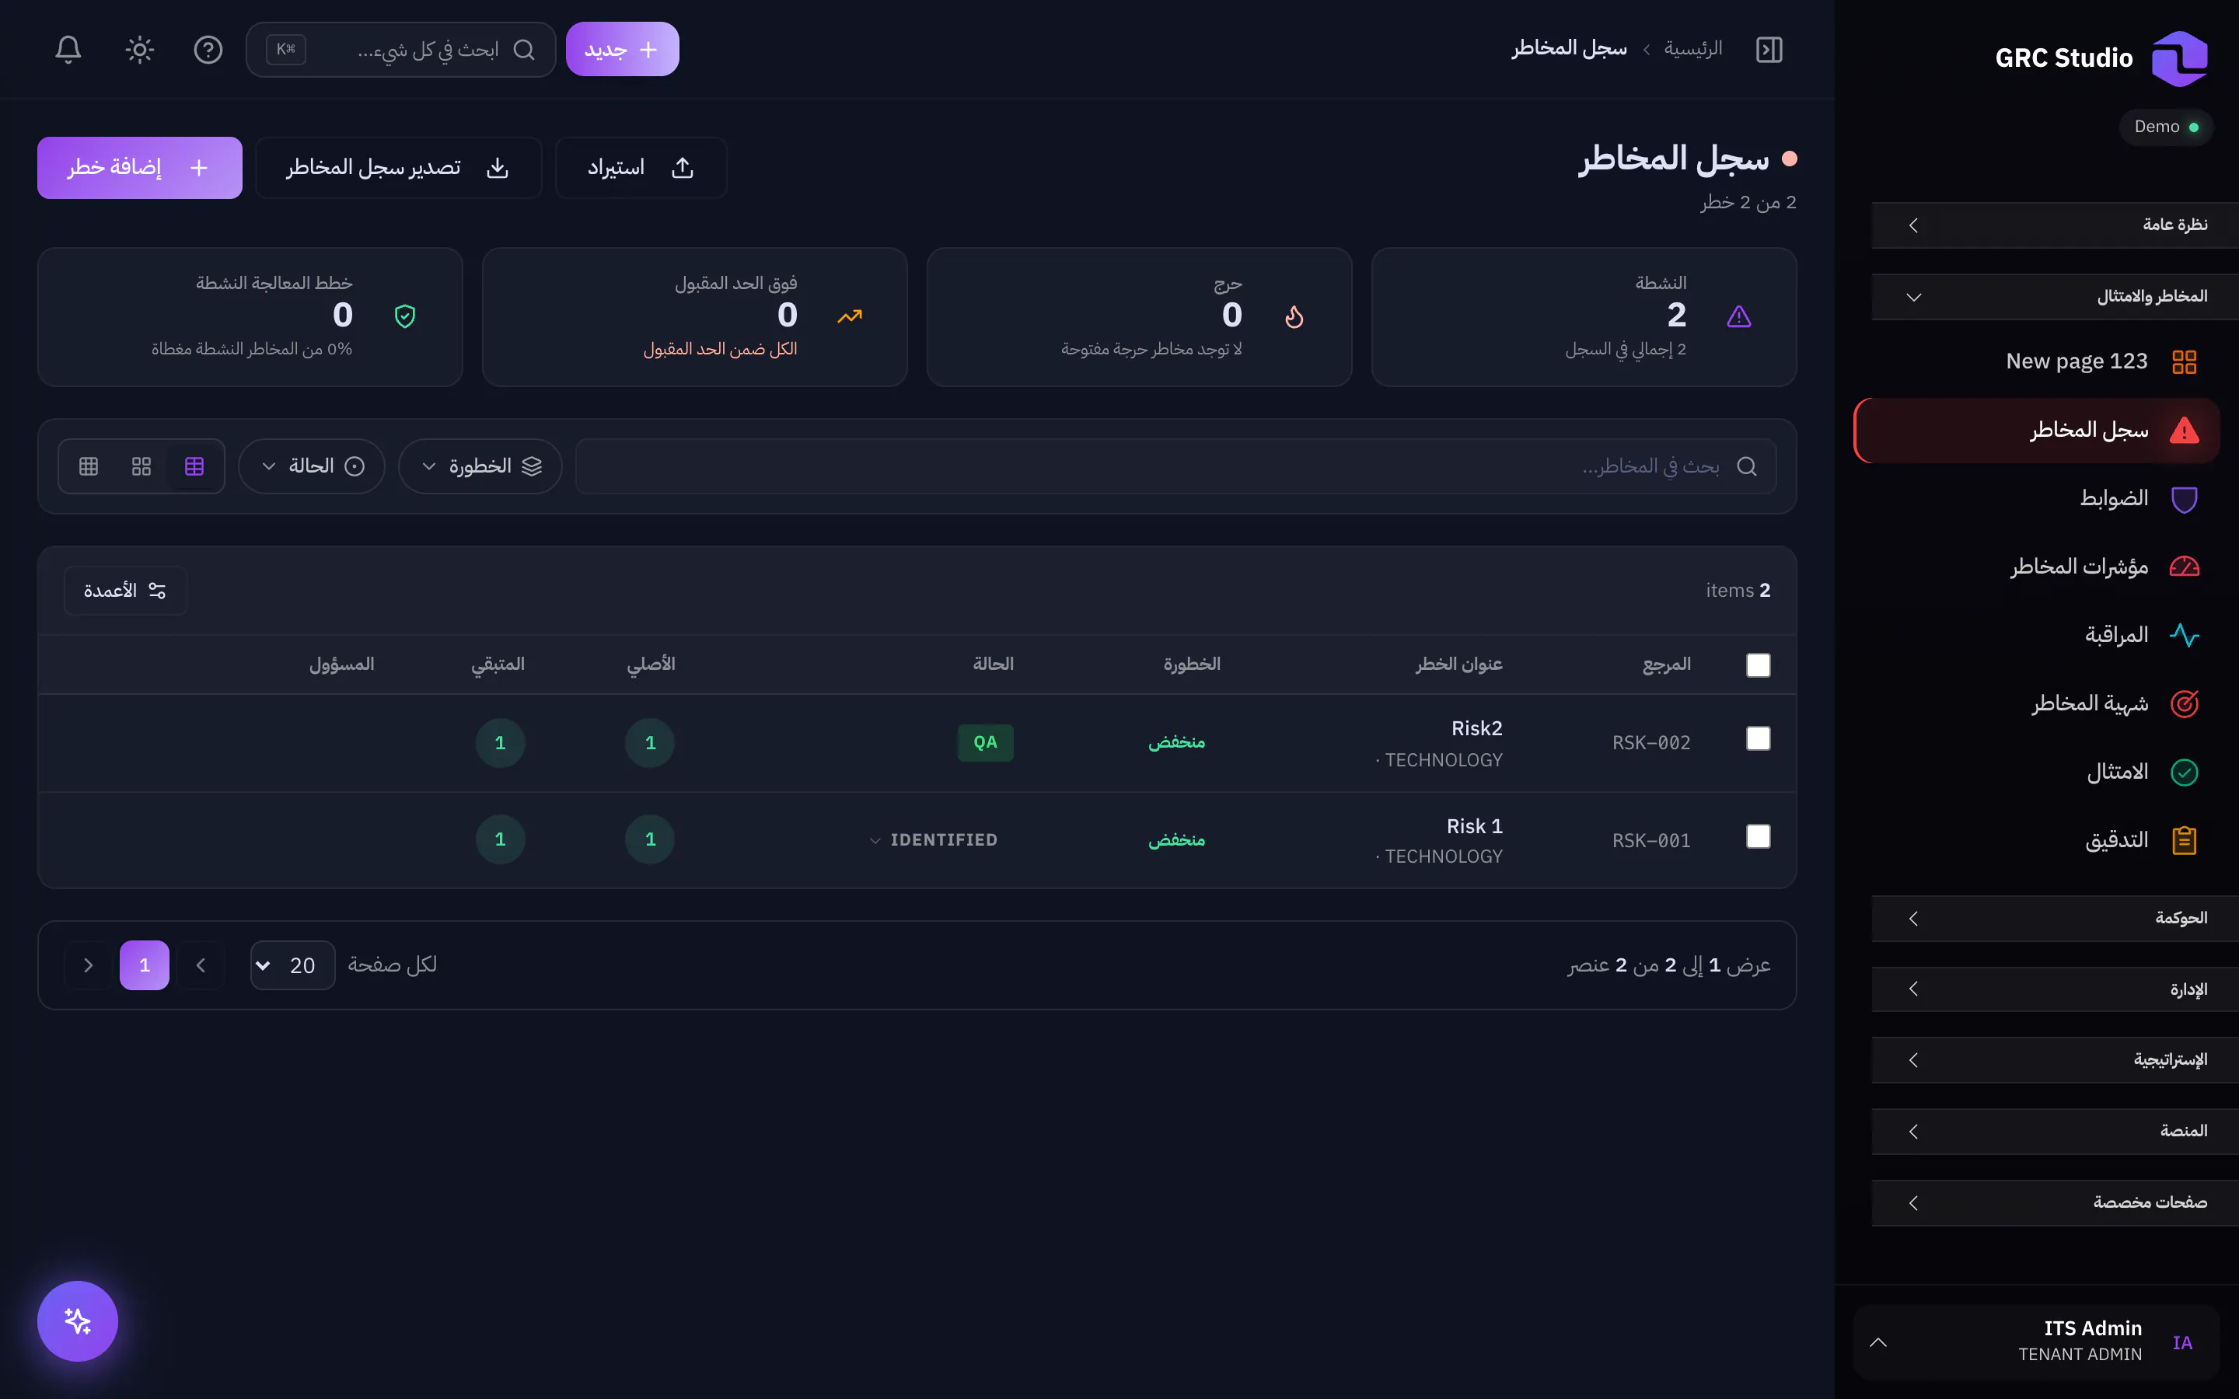Go to previous page arrow
Screen dimensions: 2239x1399
point(201,965)
